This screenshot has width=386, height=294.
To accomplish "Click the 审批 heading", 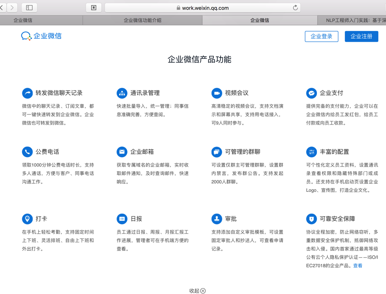I will click(231, 219).
